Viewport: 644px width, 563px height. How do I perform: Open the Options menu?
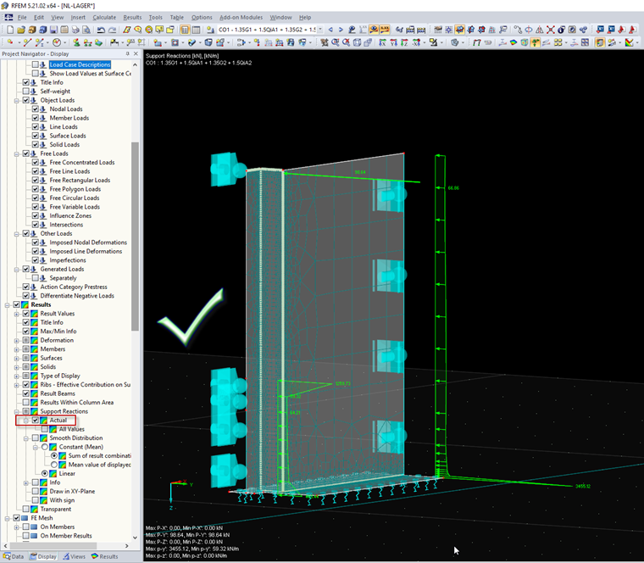202,17
